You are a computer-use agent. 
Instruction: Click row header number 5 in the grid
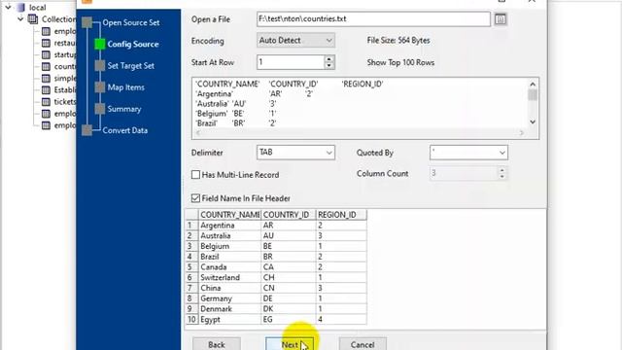point(191,267)
